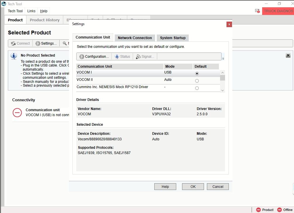Click the Driver DLL value V3PUWA32
This screenshot has width=294, height=213.
click(161, 114)
